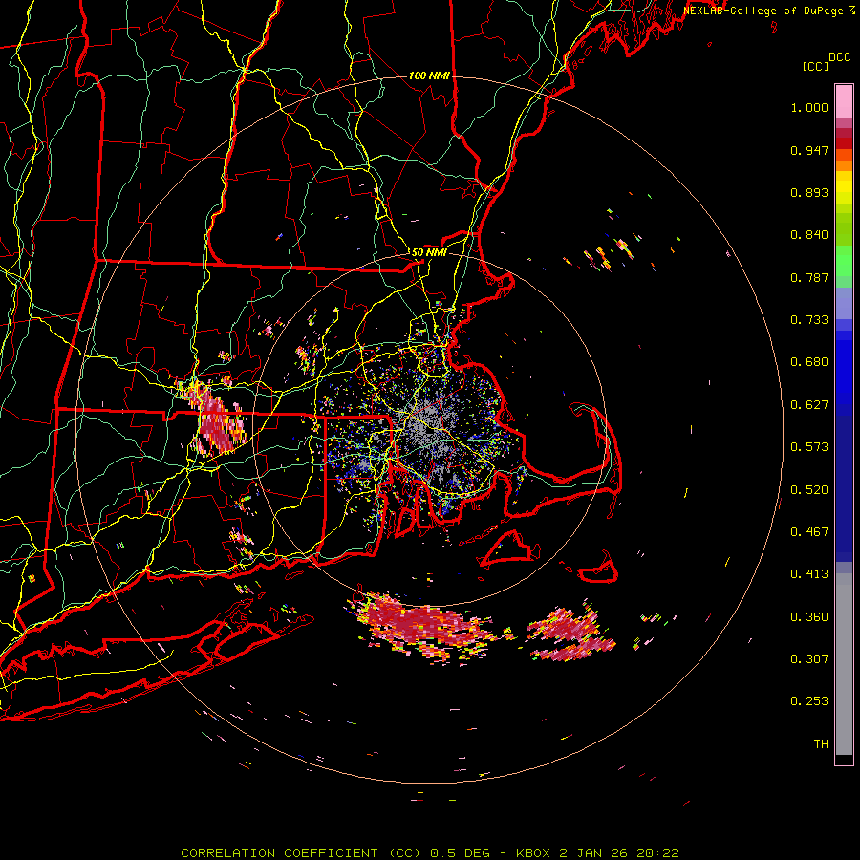Viewport: 860px width, 860px height.
Task: Pick the orange segment of the color bar
Action: tap(844, 165)
